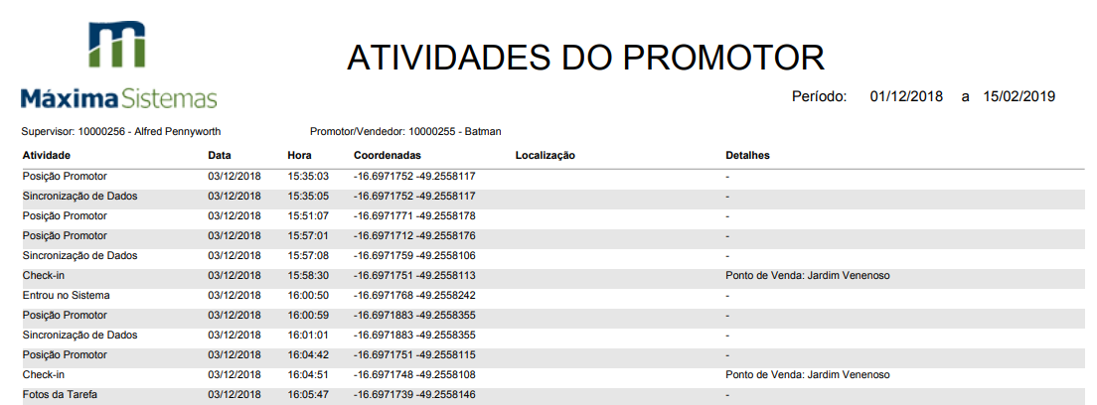Click the Máxima Sistemas logo
Screen dimensions: 1097x405
(118, 64)
